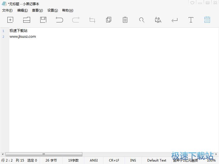Expand the 设置(S) menu
The image size is (219, 164).
click(x=53, y=10)
